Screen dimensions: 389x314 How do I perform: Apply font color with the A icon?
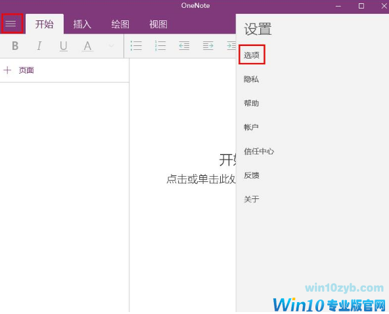(87, 46)
